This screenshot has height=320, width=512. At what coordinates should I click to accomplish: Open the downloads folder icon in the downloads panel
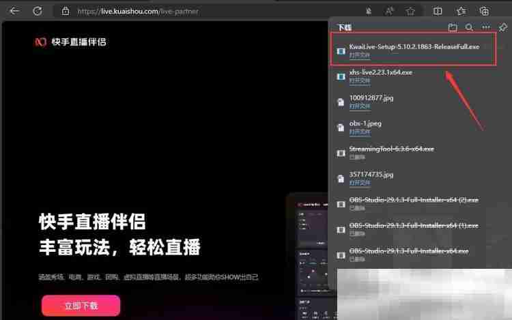click(453, 27)
